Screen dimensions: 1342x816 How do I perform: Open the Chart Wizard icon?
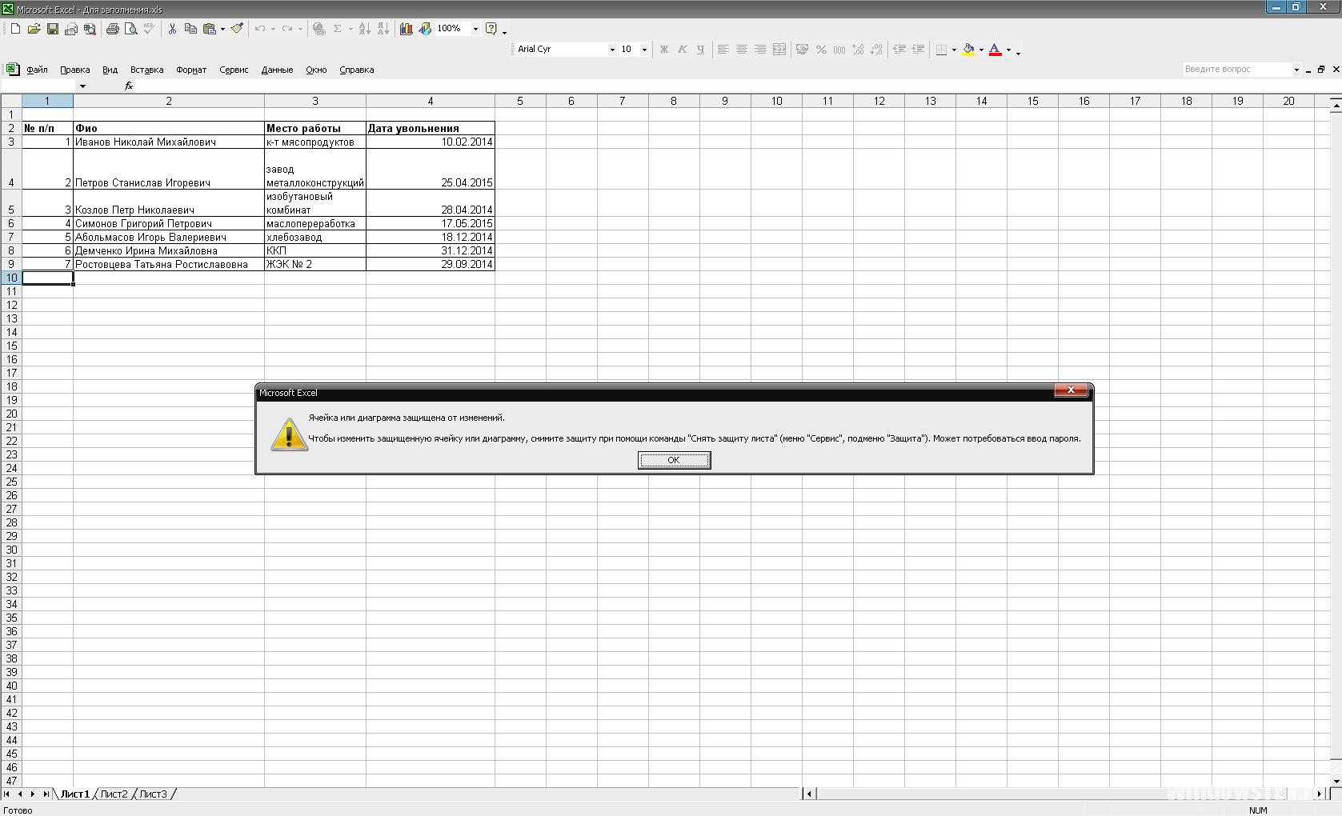pos(407,29)
